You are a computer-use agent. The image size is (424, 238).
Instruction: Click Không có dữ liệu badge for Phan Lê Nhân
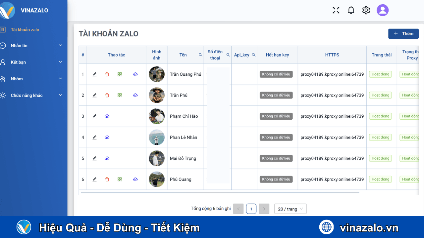pyautogui.click(x=276, y=137)
